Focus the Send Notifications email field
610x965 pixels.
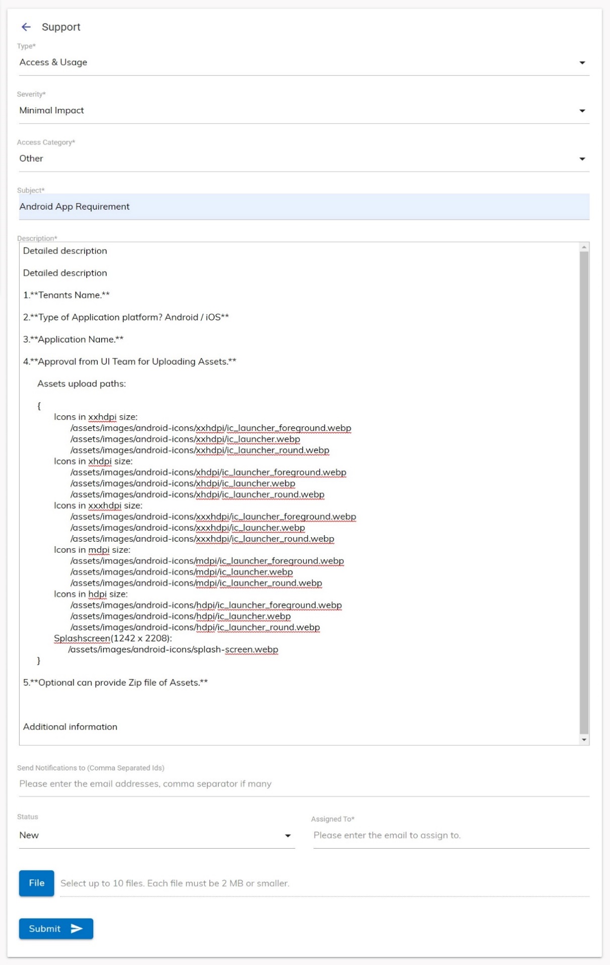pos(304,784)
